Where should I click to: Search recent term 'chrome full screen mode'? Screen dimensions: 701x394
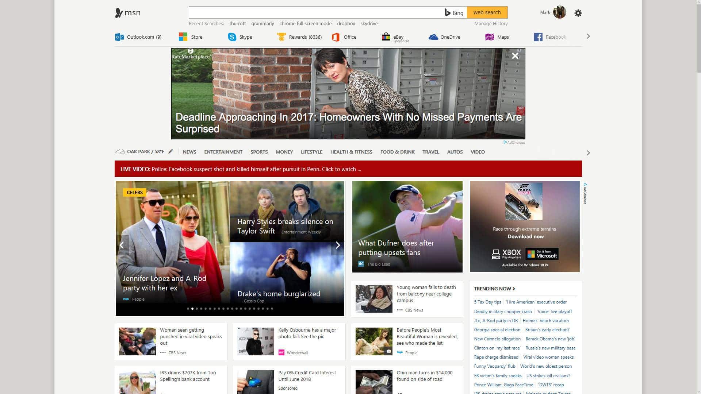click(306, 23)
